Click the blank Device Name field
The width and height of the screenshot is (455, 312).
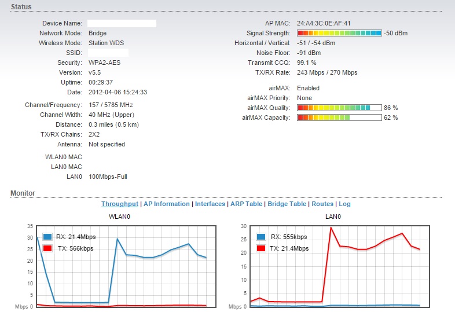(122, 23)
